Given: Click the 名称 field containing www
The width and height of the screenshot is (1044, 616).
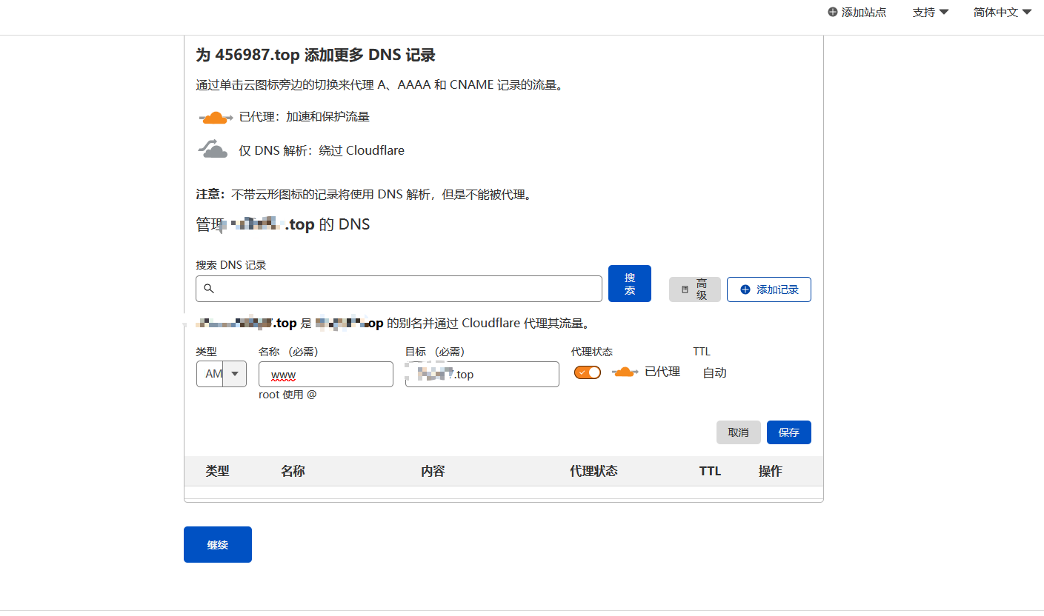Looking at the screenshot, I should pos(326,375).
